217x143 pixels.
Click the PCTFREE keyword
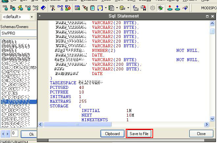coord(59,92)
